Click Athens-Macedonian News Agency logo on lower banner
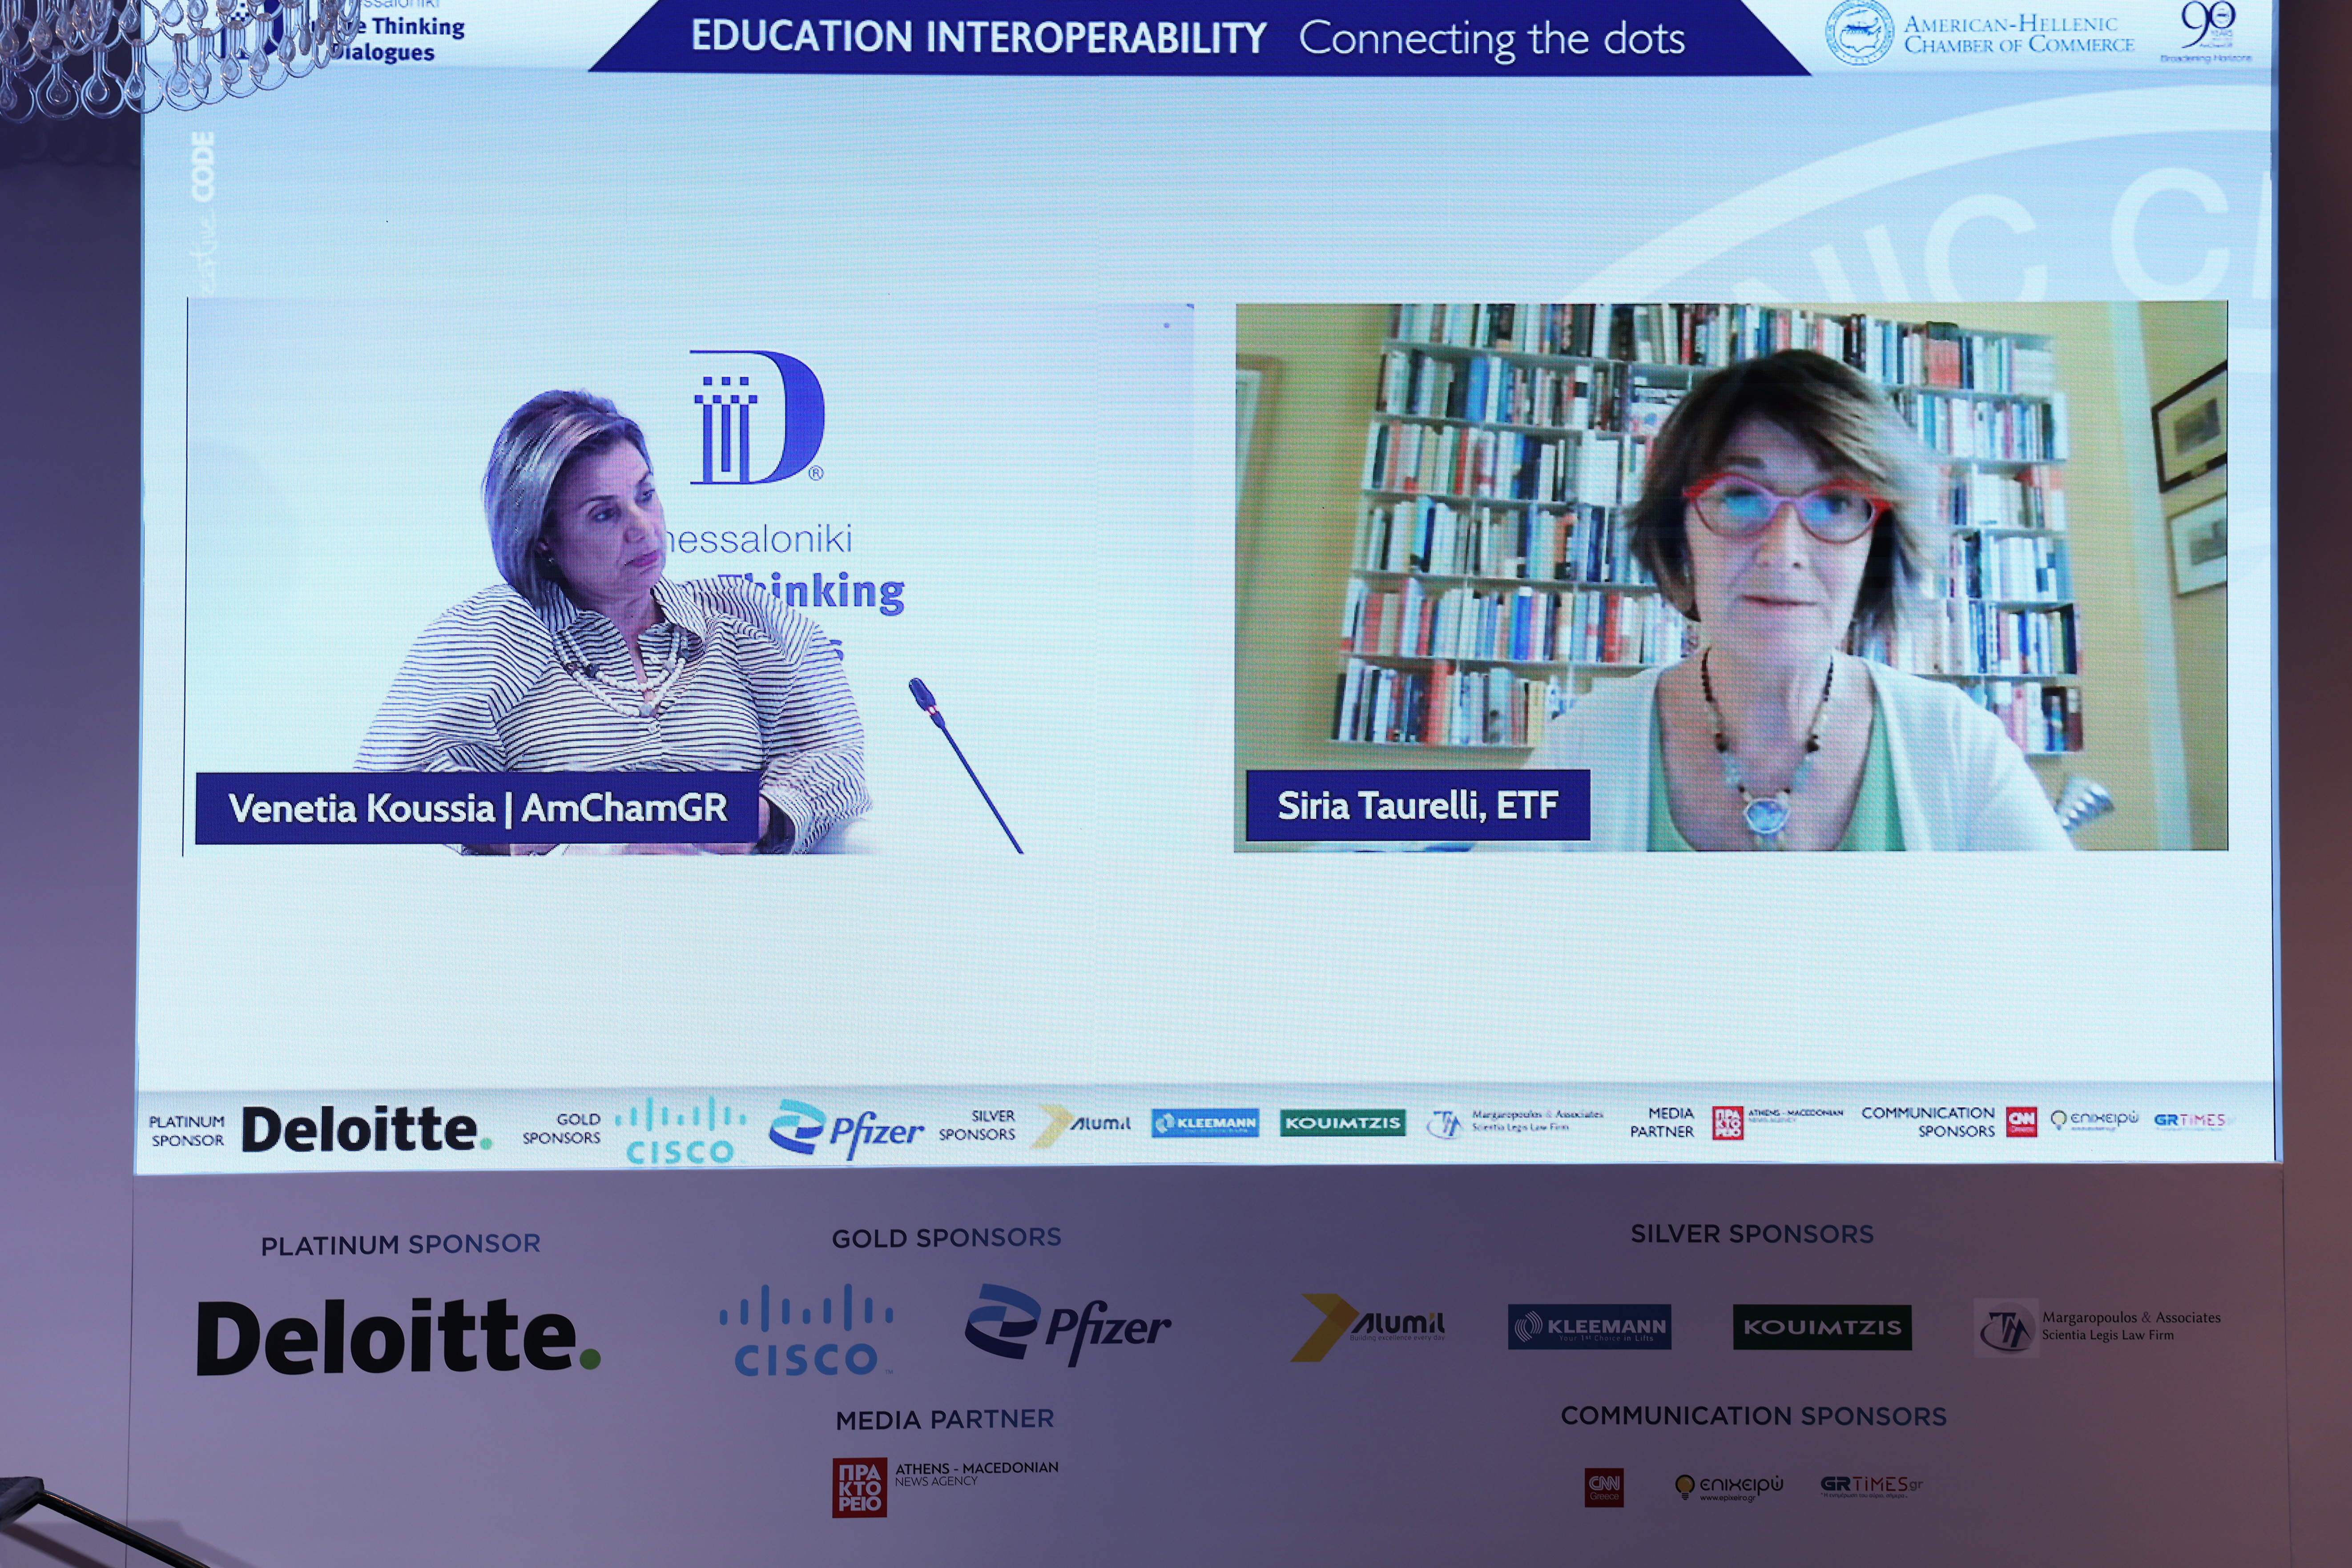Image resolution: width=2352 pixels, height=1568 pixels. pyautogui.click(x=945, y=1487)
